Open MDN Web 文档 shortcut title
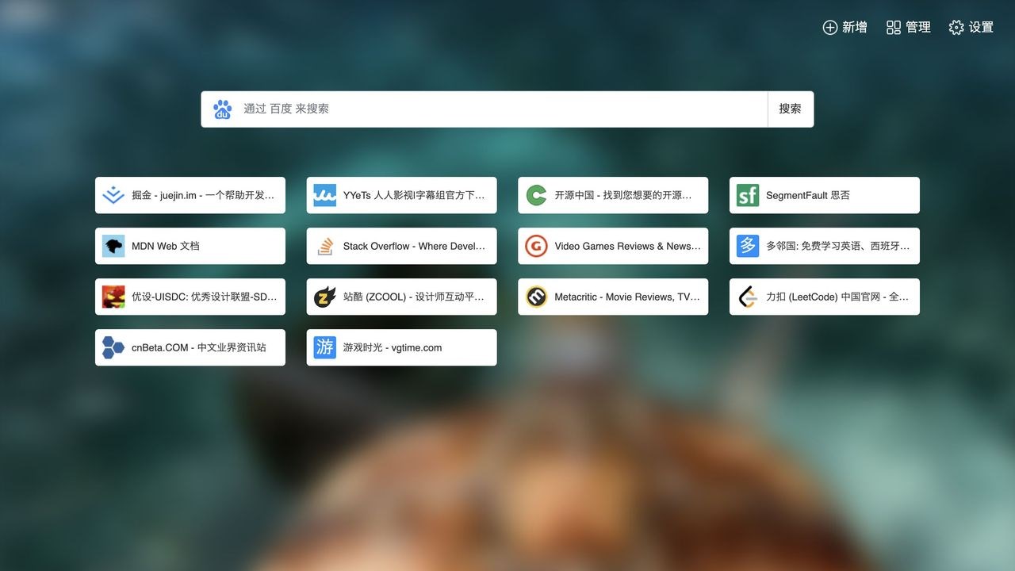Viewport: 1015px width, 571px height. click(x=166, y=246)
